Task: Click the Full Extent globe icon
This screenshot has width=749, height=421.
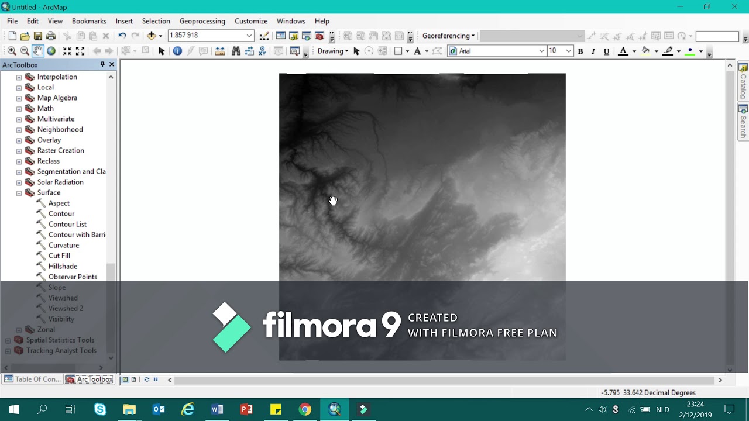Action: coord(51,51)
